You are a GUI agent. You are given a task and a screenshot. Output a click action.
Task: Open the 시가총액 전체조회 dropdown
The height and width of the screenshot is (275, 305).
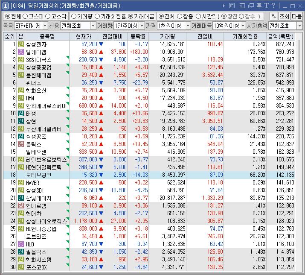[299, 26]
